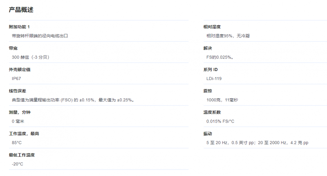327x176 pixels.
Task: Click the IP67 enclosure rating value
Action: pyautogui.click(x=16, y=78)
